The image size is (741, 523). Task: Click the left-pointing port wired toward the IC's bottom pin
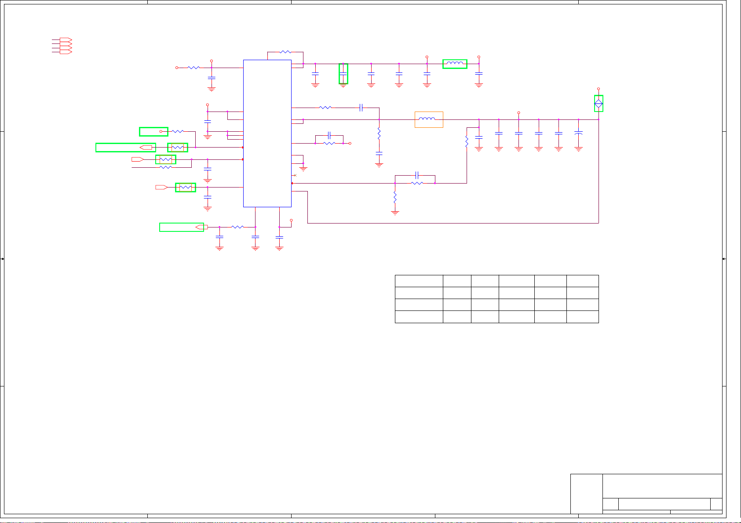coord(201,227)
